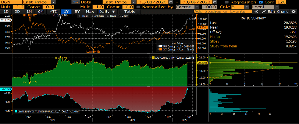Activate the Track crosshair tool
Image resolution: width=299 pixels, height=124 pixels.
click(x=83, y=16)
